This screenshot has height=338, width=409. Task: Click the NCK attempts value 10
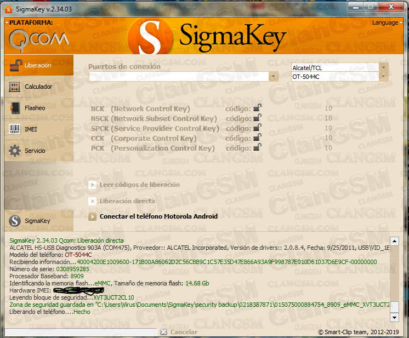click(x=328, y=108)
